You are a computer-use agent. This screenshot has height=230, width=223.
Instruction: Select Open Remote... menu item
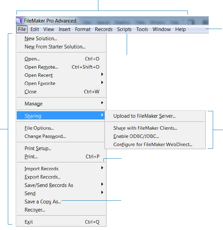[61, 67]
